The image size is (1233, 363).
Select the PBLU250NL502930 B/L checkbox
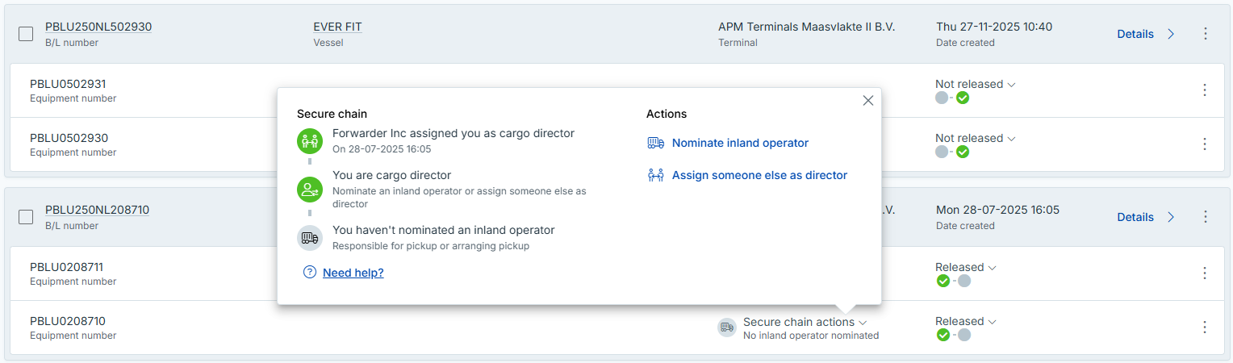click(x=26, y=34)
